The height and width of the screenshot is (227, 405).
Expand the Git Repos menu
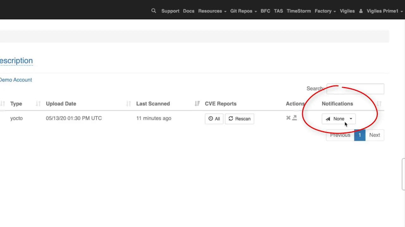243,11
